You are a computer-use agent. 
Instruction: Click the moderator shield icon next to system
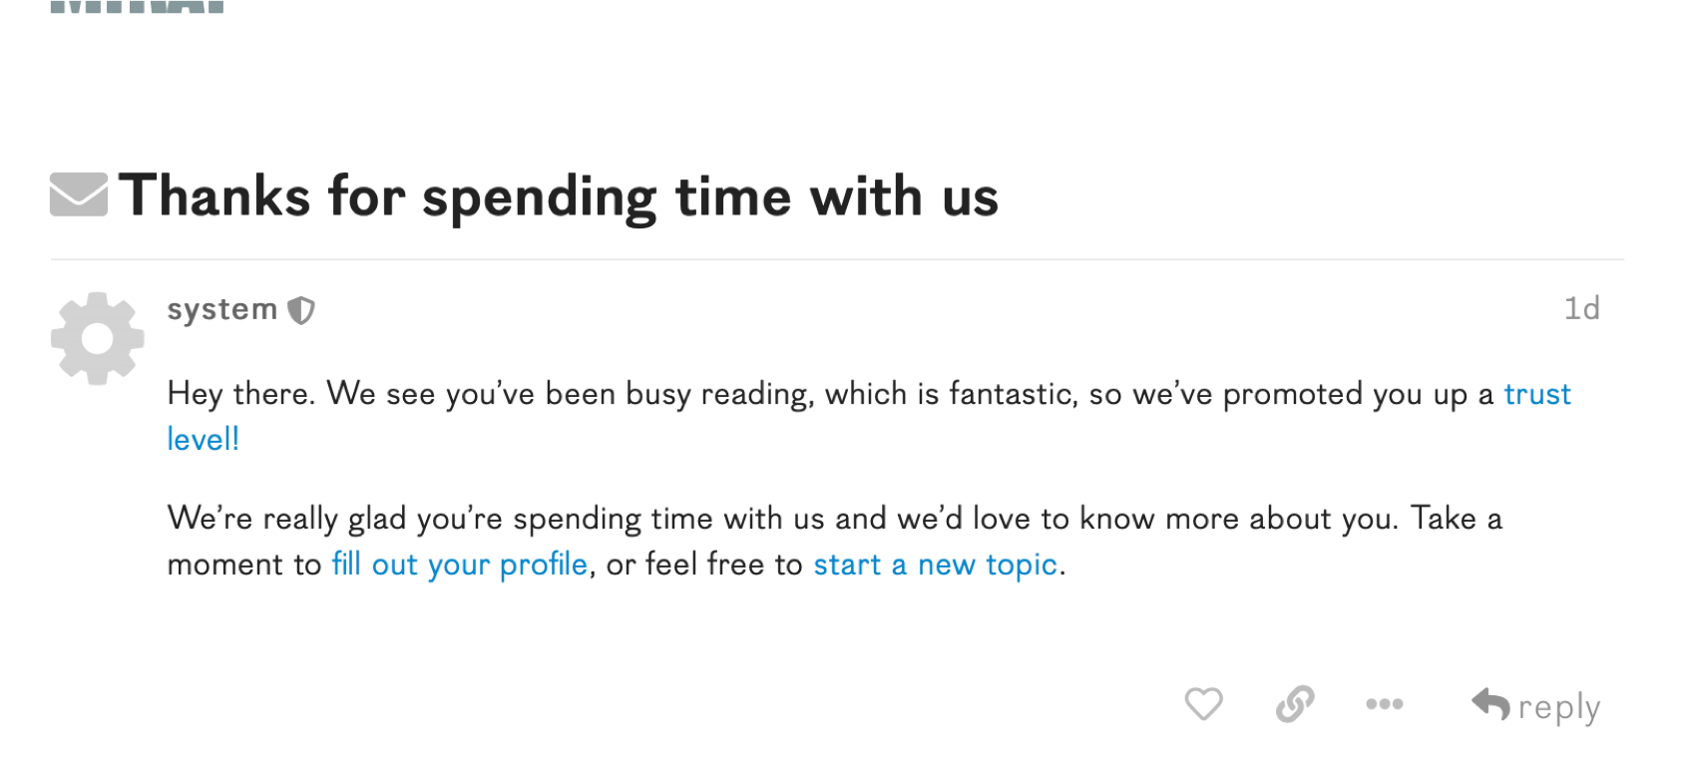click(x=301, y=311)
